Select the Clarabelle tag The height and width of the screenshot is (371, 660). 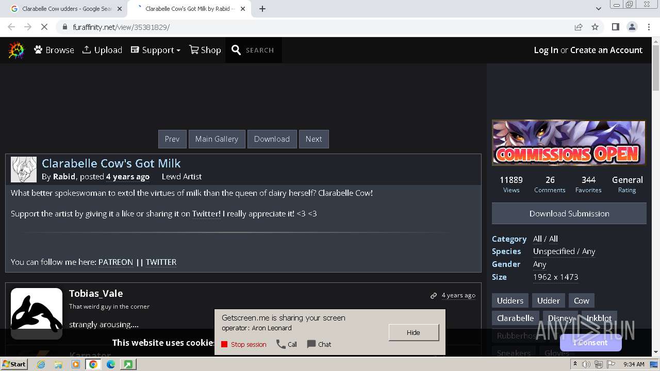[x=515, y=318]
